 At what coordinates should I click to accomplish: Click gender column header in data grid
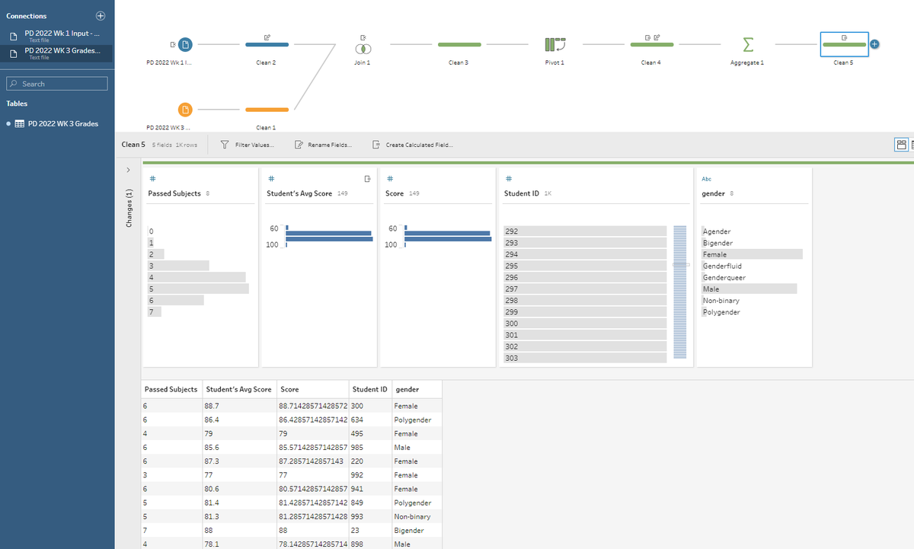point(416,389)
